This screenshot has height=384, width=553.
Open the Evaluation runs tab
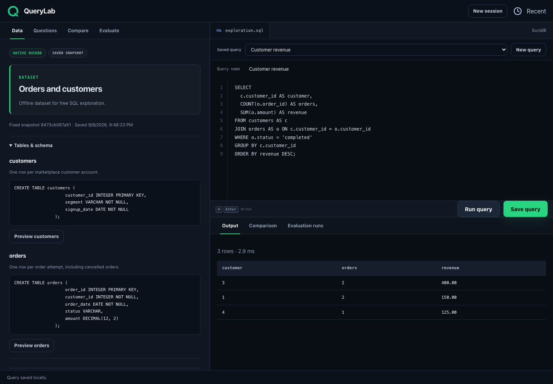click(x=305, y=226)
